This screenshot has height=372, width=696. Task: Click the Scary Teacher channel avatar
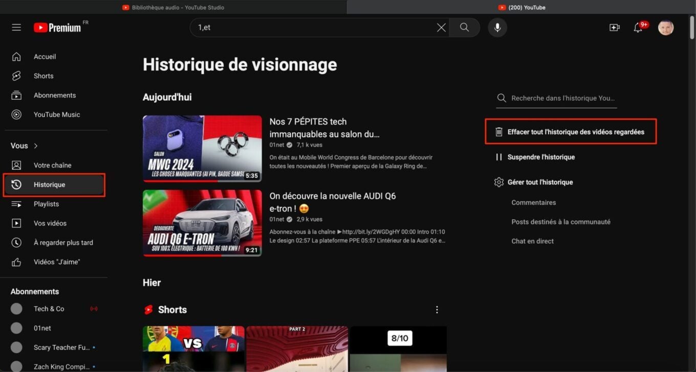(16, 347)
